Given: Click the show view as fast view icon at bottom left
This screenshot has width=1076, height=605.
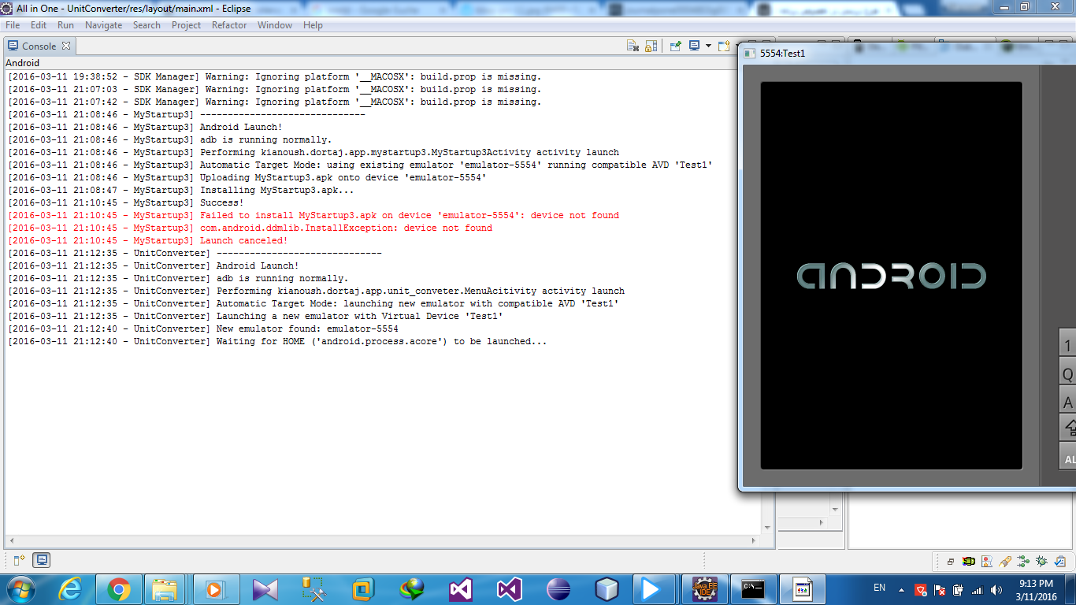Looking at the screenshot, I should click(19, 560).
